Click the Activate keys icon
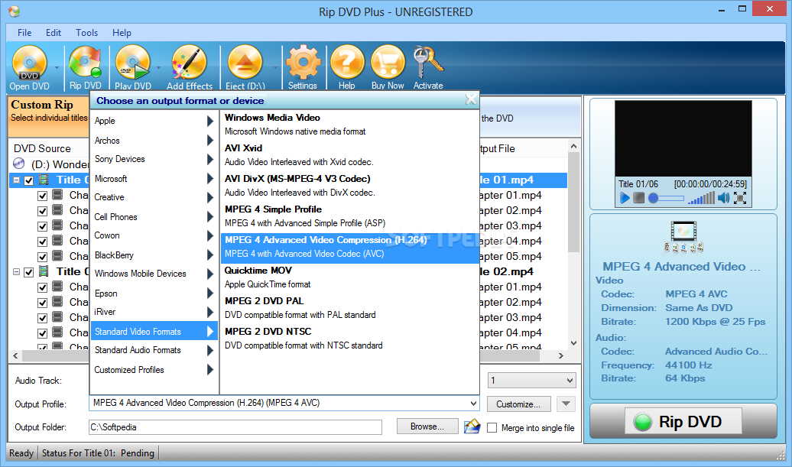Screen dimensions: 792x467 pyautogui.click(x=428, y=67)
